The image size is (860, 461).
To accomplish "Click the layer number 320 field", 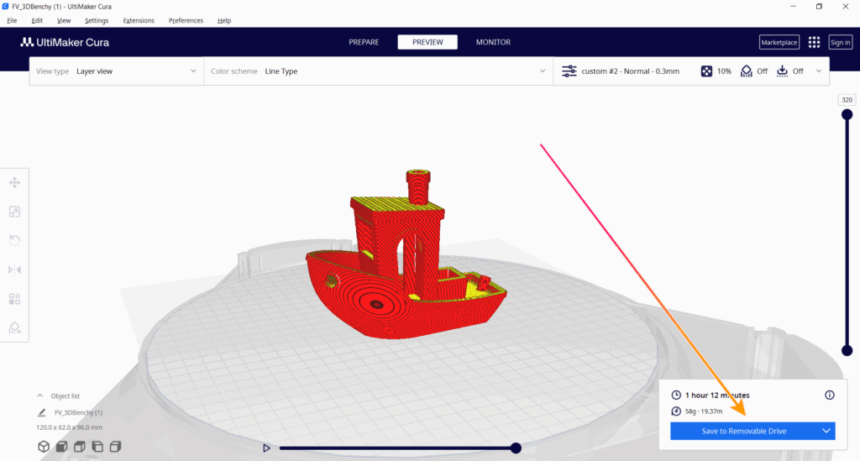I will [847, 100].
